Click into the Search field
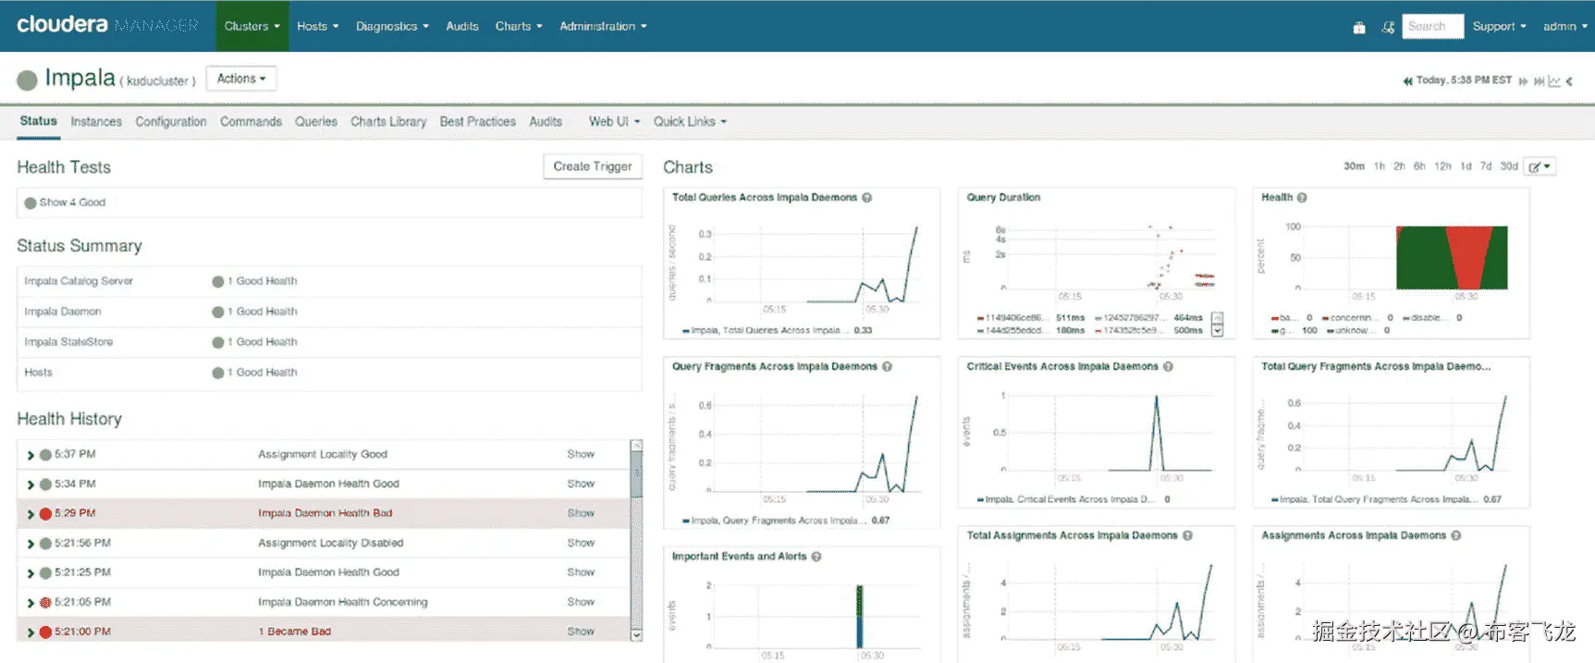Image resolution: width=1595 pixels, height=663 pixels. tap(1432, 26)
